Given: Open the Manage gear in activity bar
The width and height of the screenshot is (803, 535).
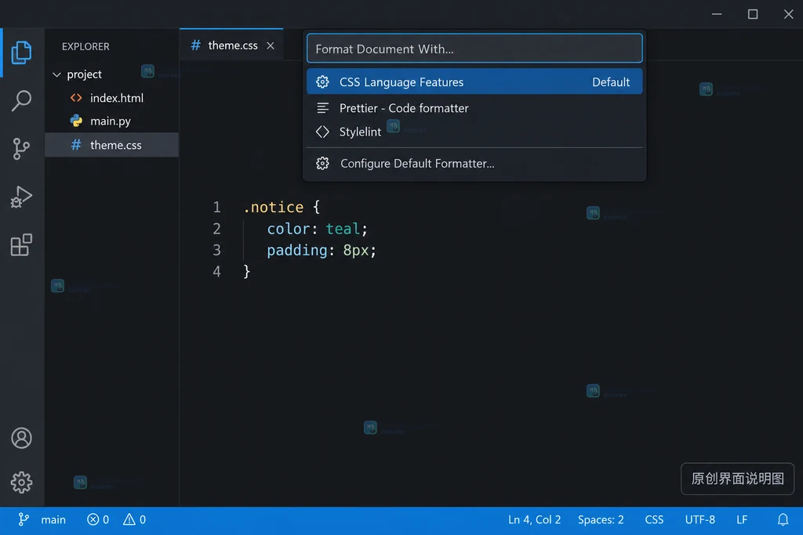Looking at the screenshot, I should [x=21, y=483].
